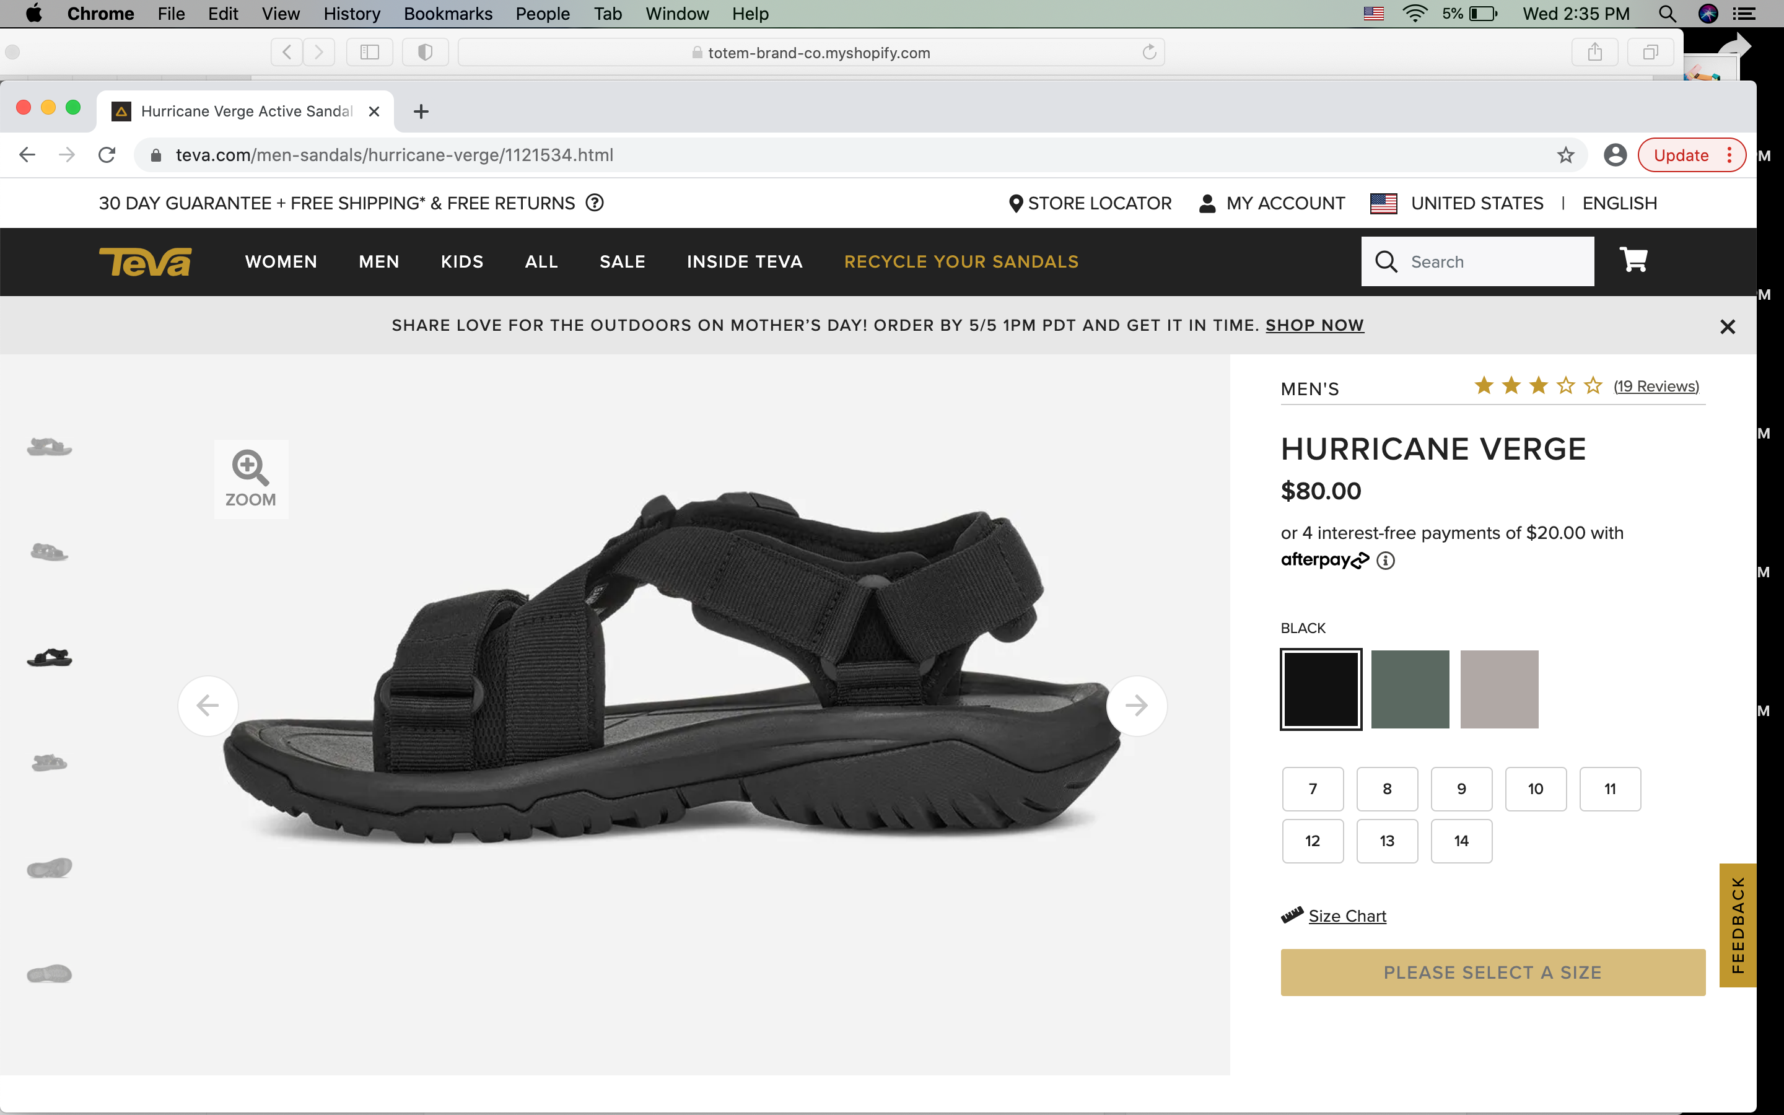This screenshot has width=1784, height=1115.
Task: Open Chrome Update menu button
Action: (1691, 155)
